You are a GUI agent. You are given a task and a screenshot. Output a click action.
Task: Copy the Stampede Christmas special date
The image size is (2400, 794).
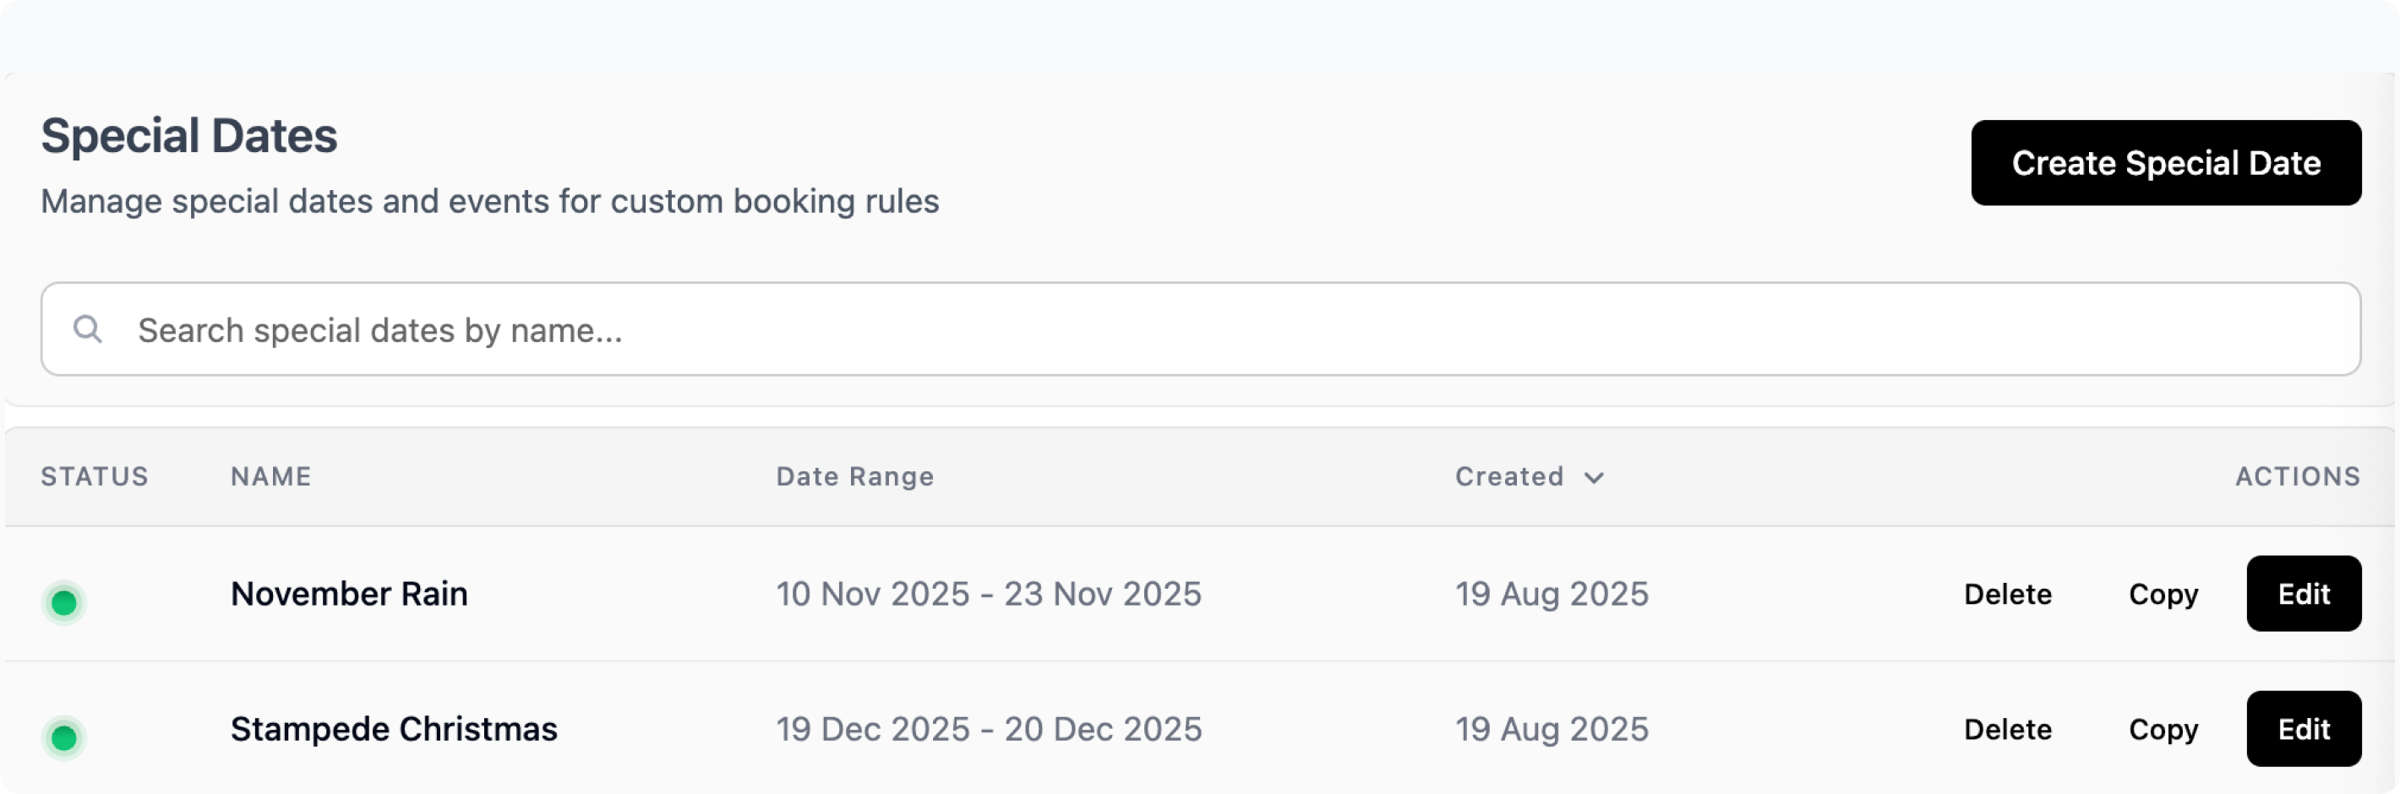tap(2163, 729)
